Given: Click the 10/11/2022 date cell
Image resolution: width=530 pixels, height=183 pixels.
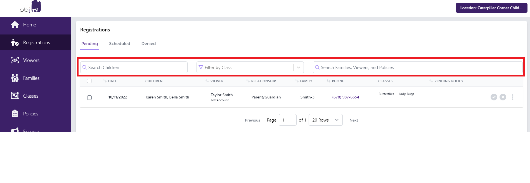Looking at the screenshot, I should [x=118, y=97].
